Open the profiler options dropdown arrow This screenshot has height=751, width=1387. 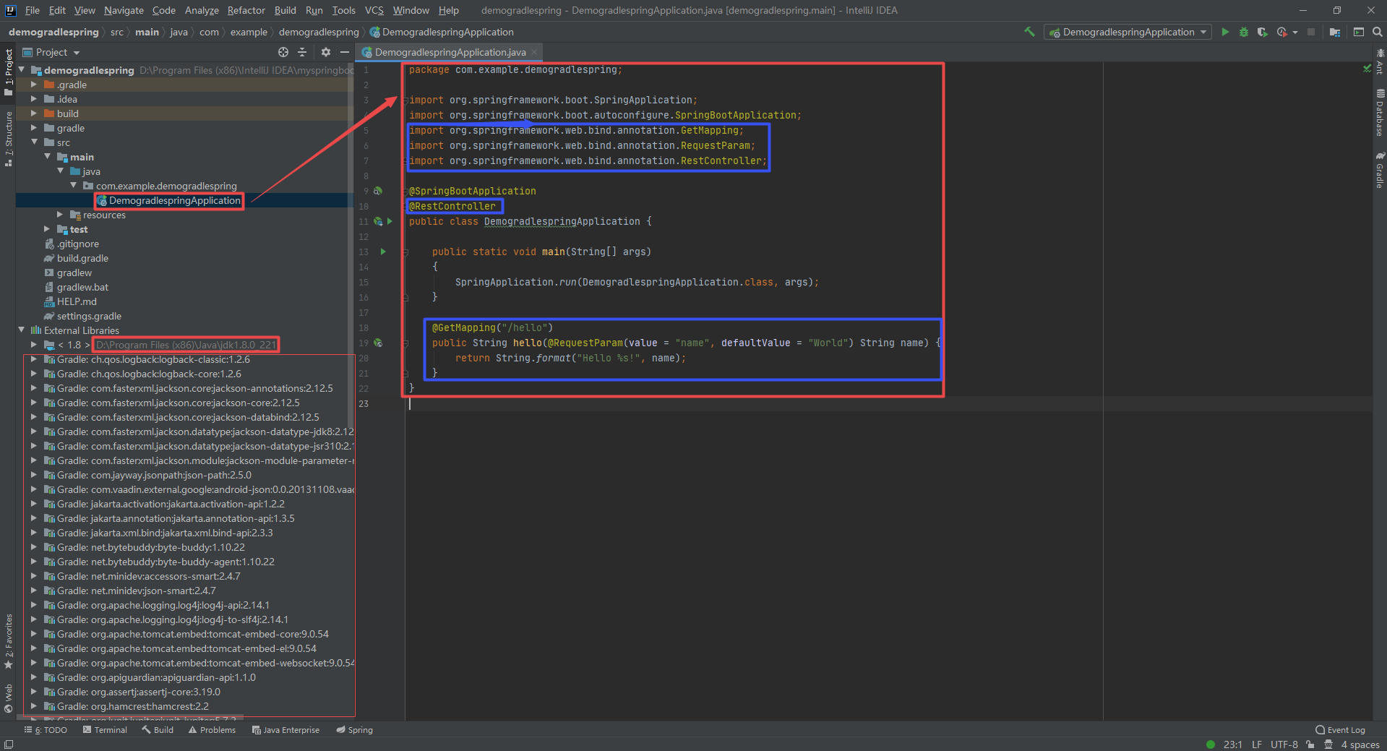(1294, 33)
